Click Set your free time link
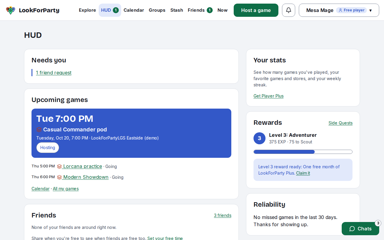Screen dimensions: 384x240 [x=165, y=238]
